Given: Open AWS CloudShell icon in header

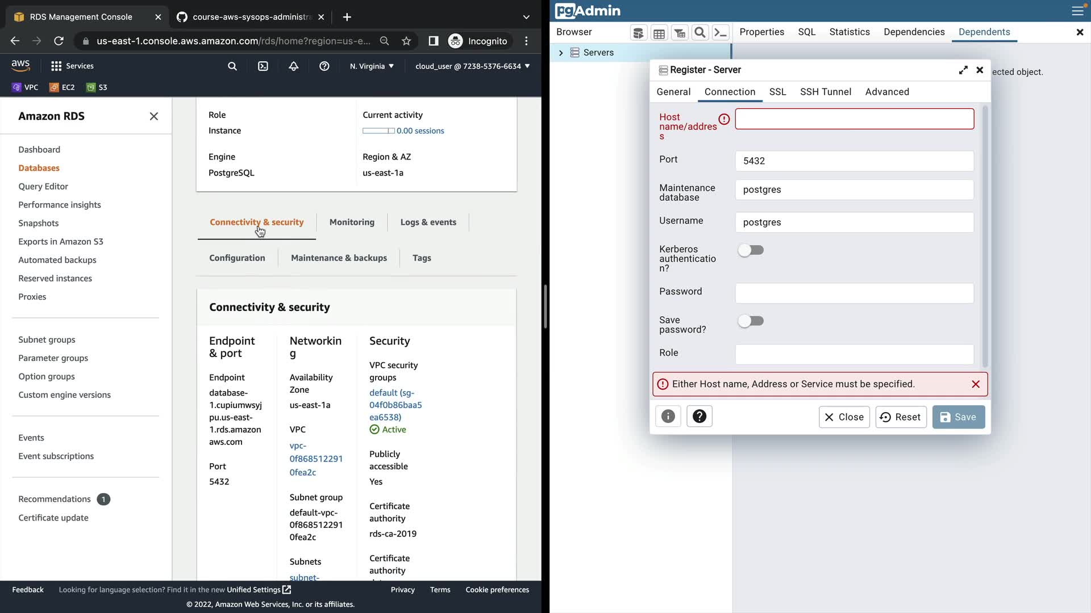Looking at the screenshot, I should coord(263,66).
